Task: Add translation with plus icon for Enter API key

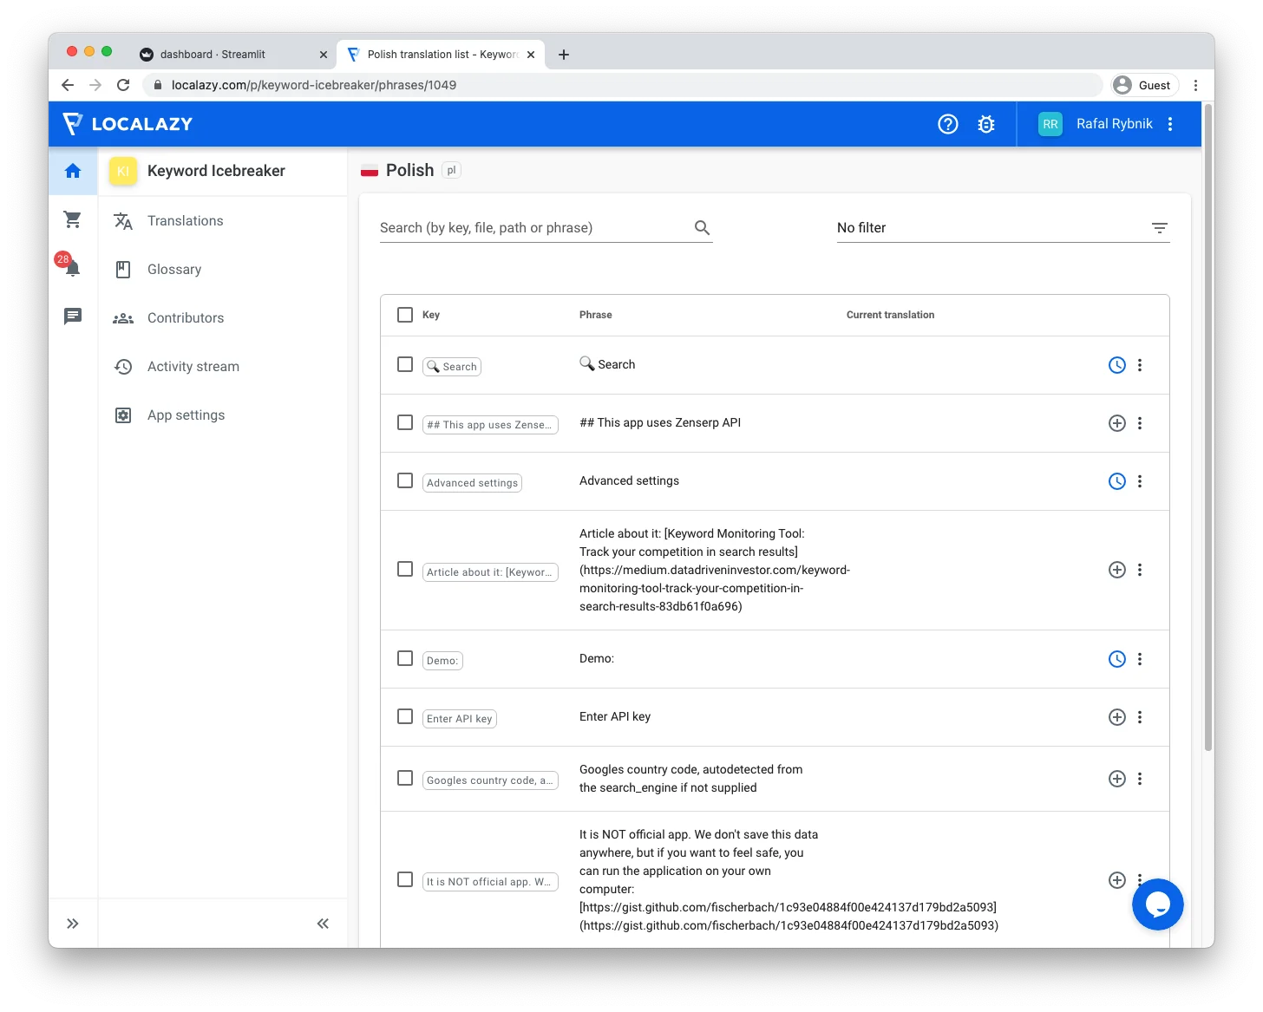Action: (1117, 717)
